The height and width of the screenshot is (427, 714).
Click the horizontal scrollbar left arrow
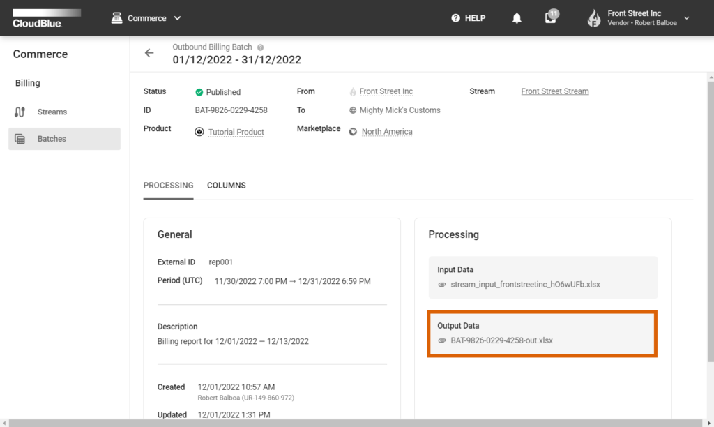coord(4,424)
